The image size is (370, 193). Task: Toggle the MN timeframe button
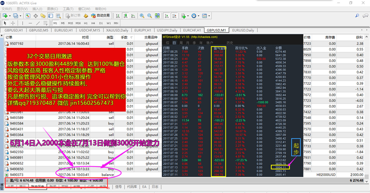(x=116, y=23)
